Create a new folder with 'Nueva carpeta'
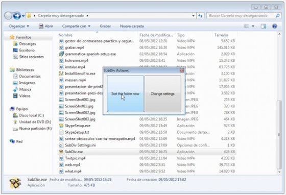The height and width of the screenshot is (195, 286). (132, 26)
